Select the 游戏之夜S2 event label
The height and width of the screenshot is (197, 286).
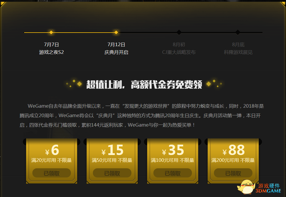pyautogui.click(x=51, y=52)
